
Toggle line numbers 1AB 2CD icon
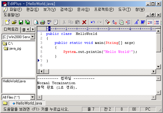click(x=157, y=22)
